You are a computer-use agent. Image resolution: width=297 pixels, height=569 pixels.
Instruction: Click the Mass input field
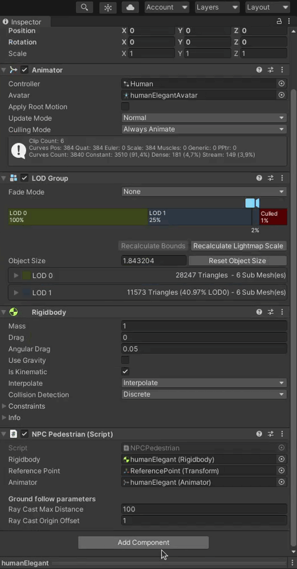coord(204,326)
